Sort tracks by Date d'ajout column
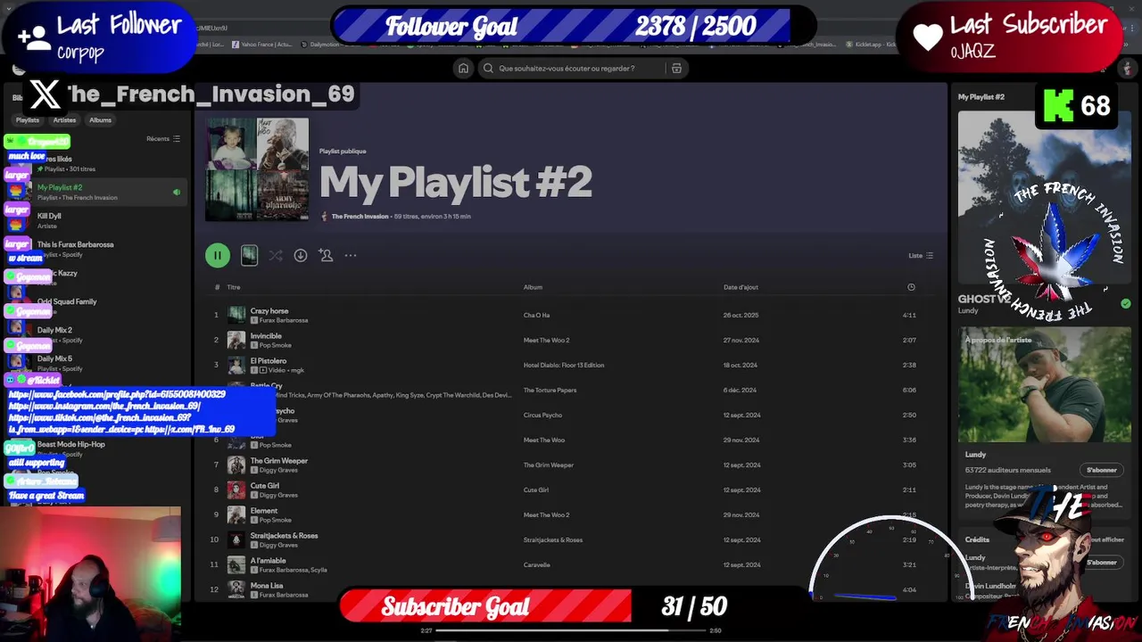The width and height of the screenshot is (1142, 642). 741,287
